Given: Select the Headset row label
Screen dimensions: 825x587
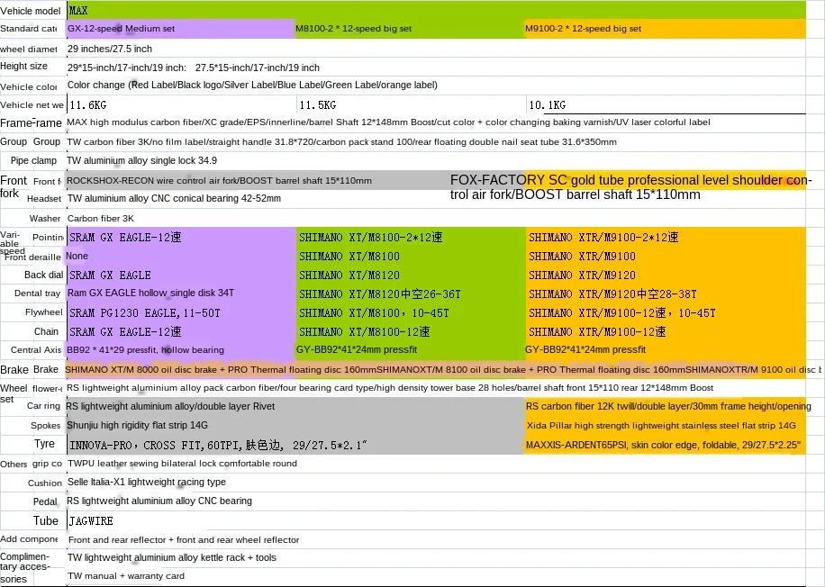Looking at the screenshot, I should point(44,198).
